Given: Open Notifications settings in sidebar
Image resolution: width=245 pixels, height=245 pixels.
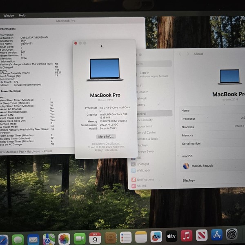Looking at the screenshot, I should (x=143, y=180).
